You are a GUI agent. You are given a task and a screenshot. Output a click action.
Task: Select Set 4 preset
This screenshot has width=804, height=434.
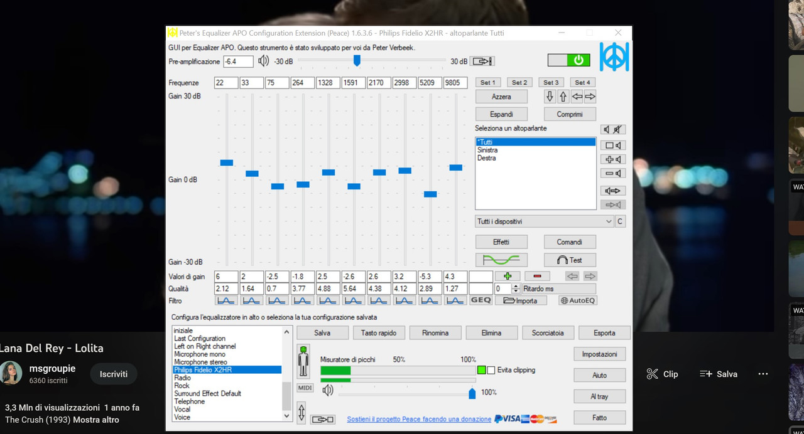(x=582, y=82)
